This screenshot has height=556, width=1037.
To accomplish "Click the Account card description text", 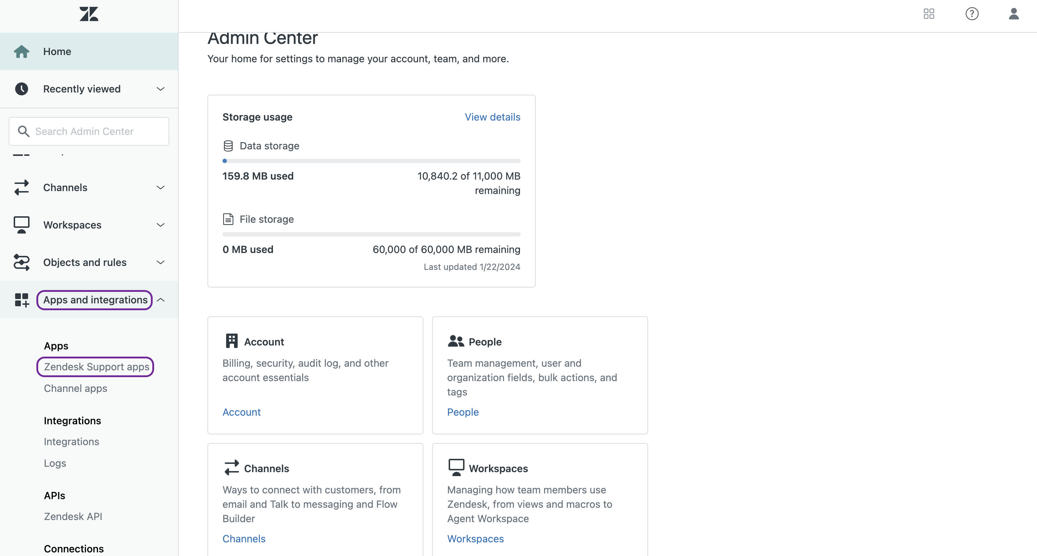I will (306, 371).
